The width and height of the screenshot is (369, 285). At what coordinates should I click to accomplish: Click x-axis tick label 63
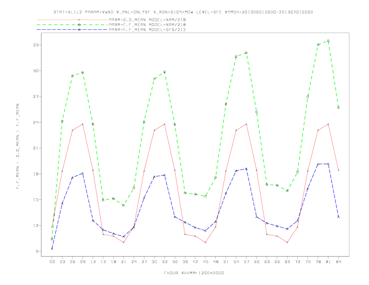(x=267, y=262)
